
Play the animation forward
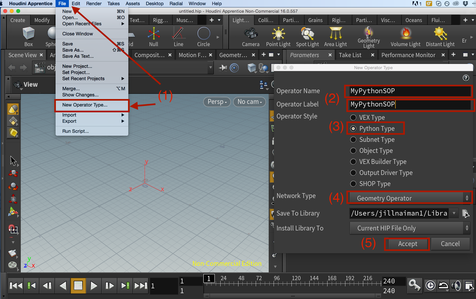tap(94, 286)
